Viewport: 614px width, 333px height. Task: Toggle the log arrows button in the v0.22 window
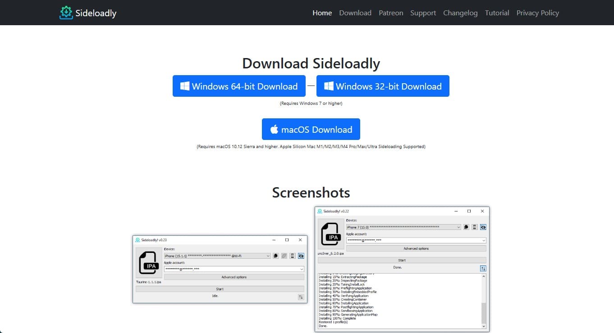(x=483, y=268)
